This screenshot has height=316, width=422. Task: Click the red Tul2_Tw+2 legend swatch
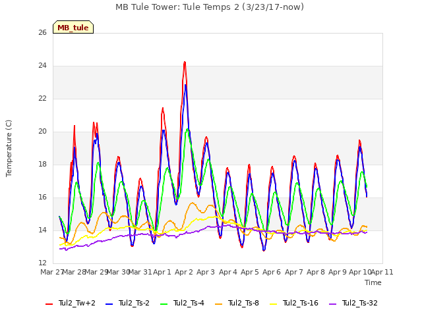(x=49, y=304)
